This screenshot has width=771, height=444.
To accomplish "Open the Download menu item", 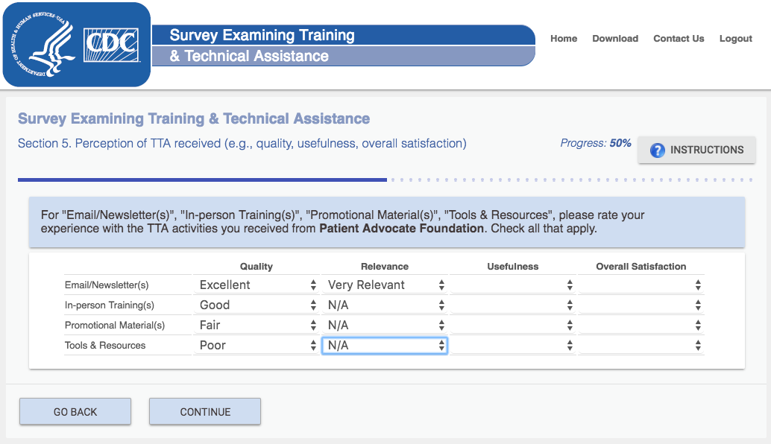I will pyautogui.click(x=615, y=39).
